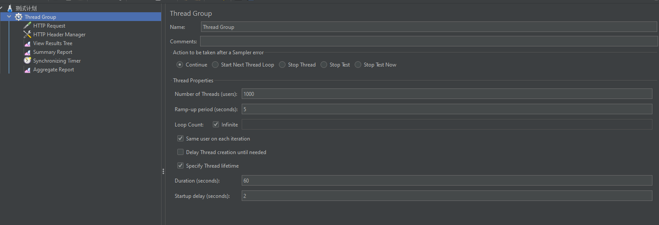659x225 pixels.
Task: Choose Start Next Thread Loop option
Action: coord(215,65)
